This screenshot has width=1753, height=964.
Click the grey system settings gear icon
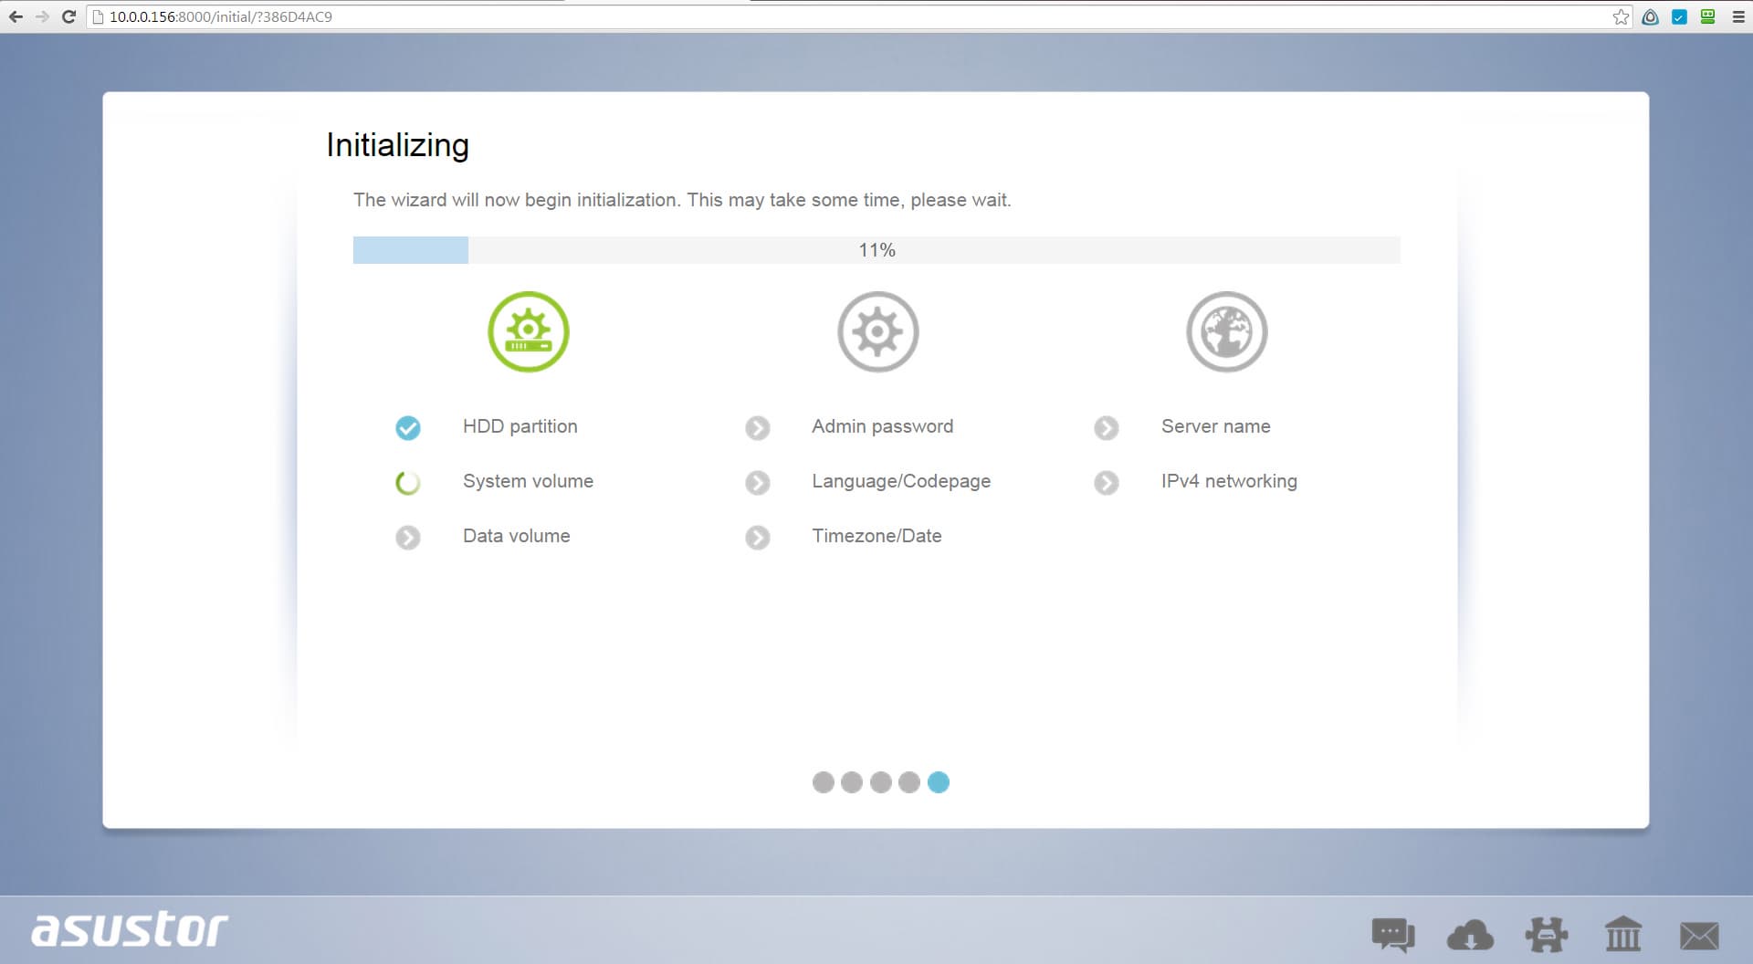point(878,331)
